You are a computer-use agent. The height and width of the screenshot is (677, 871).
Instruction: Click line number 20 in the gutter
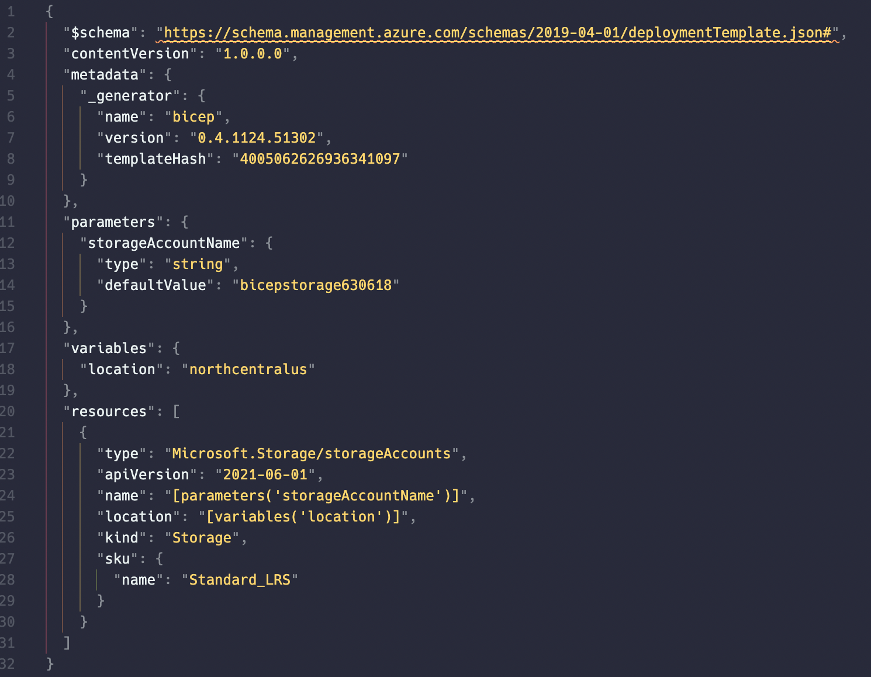click(x=7, y=412)
